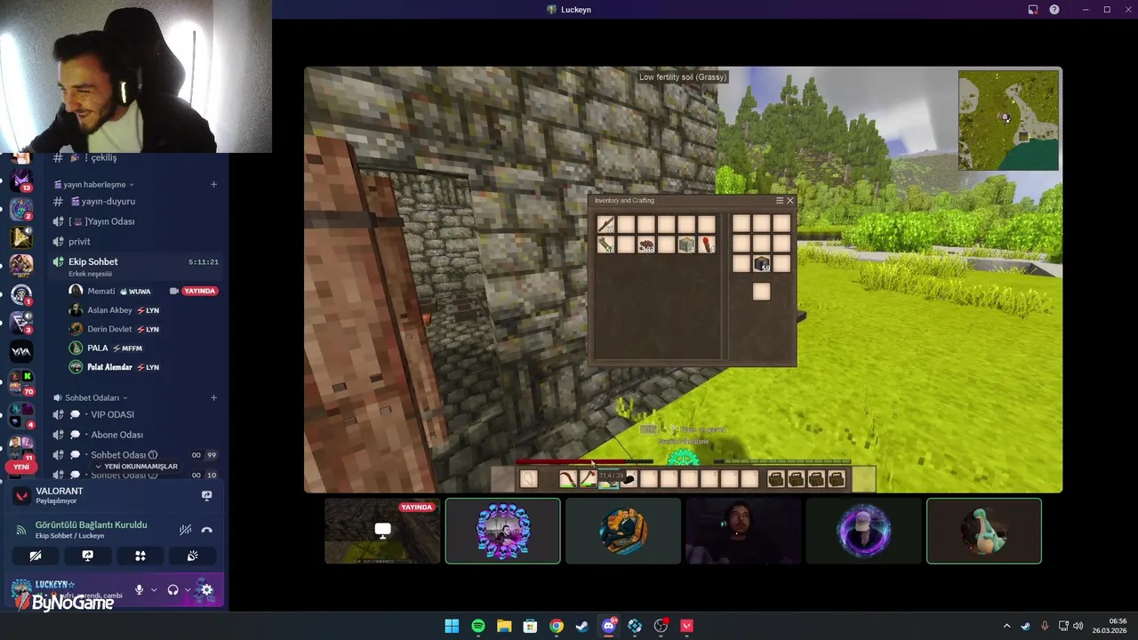Start an activity from voice panel
The width and height of the screenshot is (1138, 640).
(140, 556)
